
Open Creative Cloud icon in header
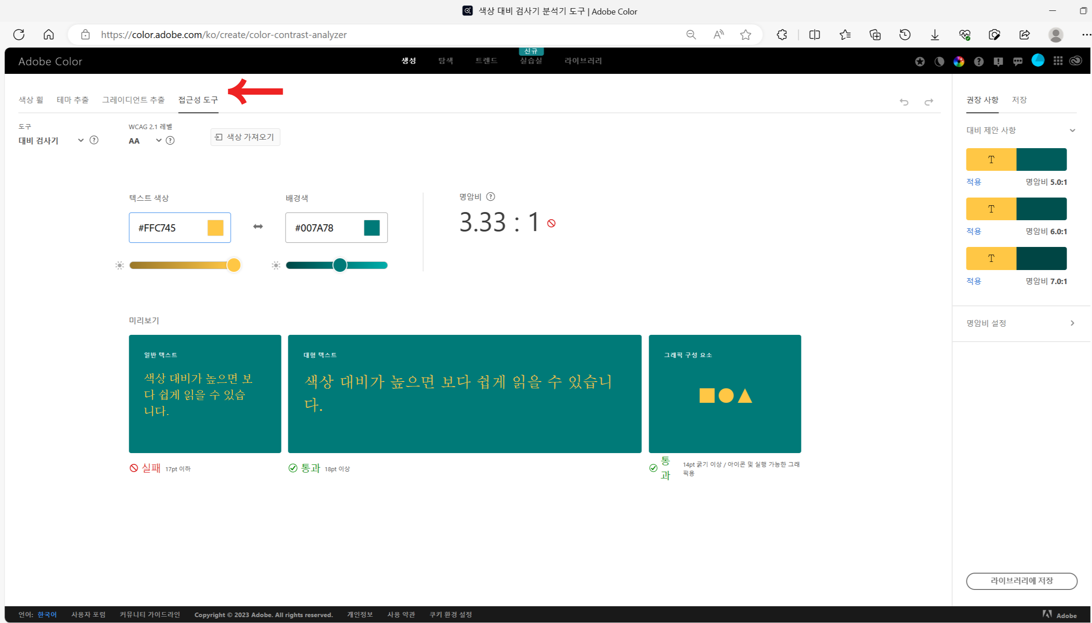[1076, 61]
